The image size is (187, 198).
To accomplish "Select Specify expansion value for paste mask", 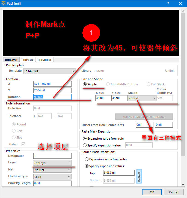I will coord(85,145).
